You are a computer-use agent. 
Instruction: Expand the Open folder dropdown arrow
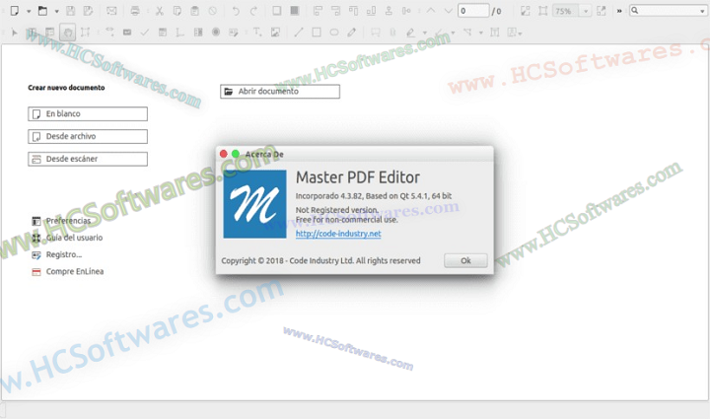pos(56,11)
